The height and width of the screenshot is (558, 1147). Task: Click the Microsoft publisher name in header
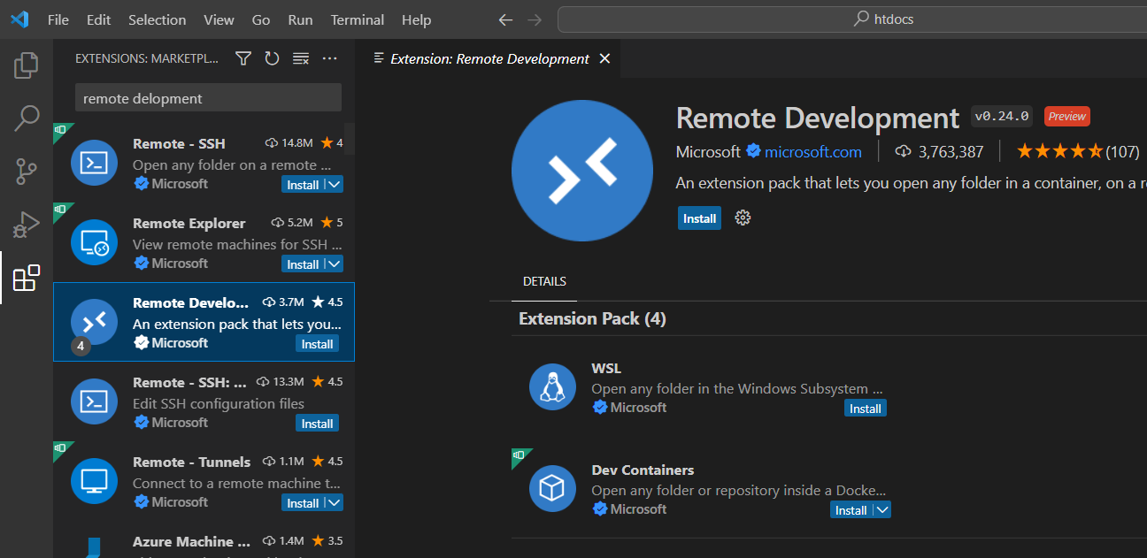coord(708,151)
